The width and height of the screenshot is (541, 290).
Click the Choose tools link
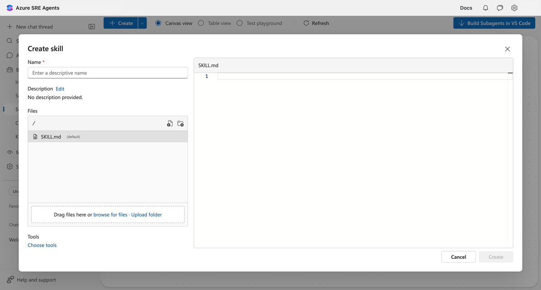42,245
